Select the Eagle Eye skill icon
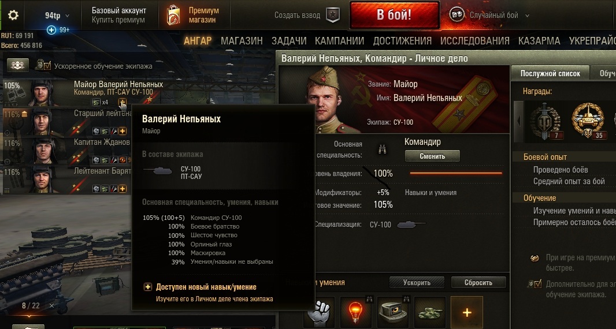This screenshot has width=616, height=329. pyautogui.click(x=392, y=312)
